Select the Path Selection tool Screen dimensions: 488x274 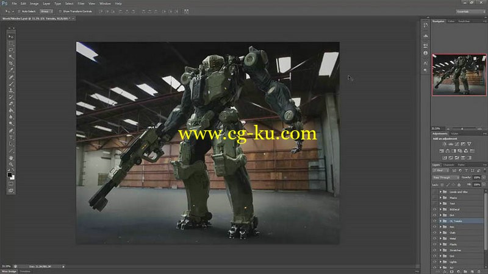coord(11,144)
